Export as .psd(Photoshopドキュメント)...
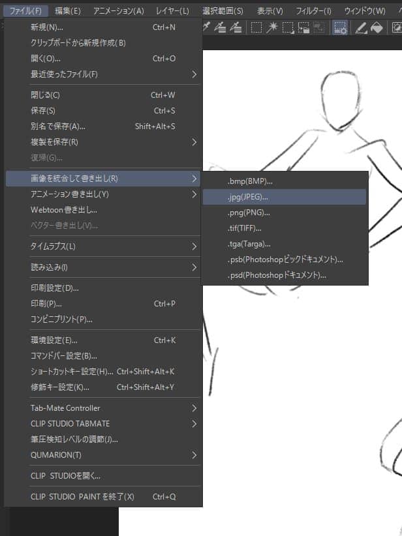 tap(285, 276)
